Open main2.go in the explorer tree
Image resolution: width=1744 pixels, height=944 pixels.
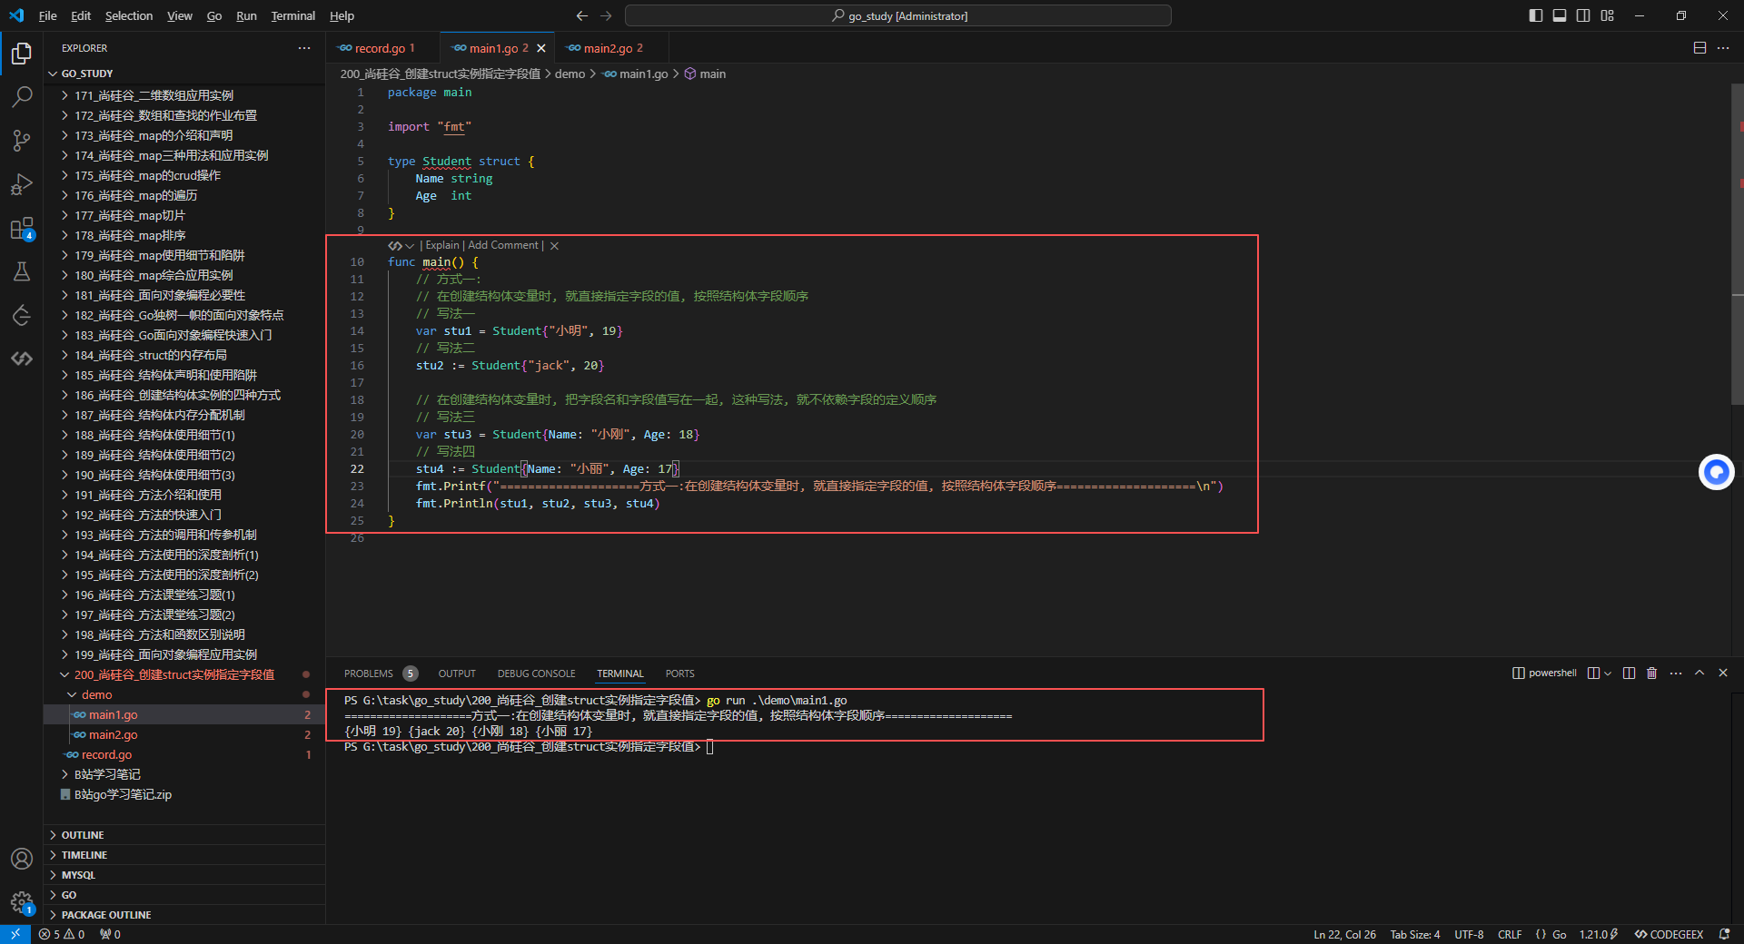[x=184, y=734]
